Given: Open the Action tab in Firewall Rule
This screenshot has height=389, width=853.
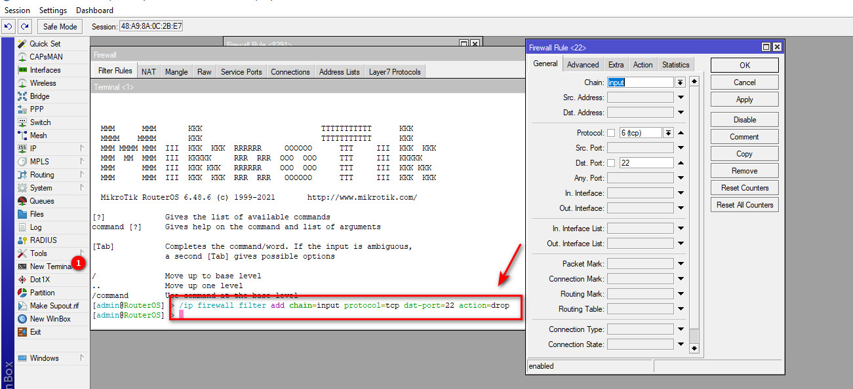Looking at the screenshot, I should coord(643,65).
